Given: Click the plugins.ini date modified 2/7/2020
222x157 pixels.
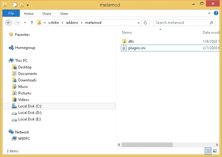Looking at the screenshot, I should tap(211, 48).
